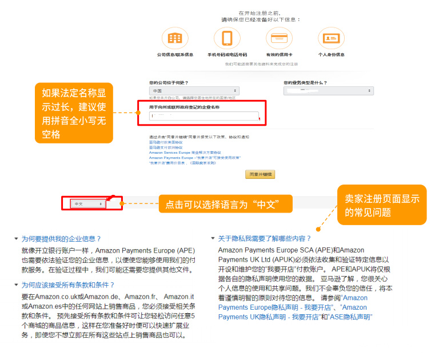Screen dimensions: 435x364
Task: Collapse the 关于隐私我需要了解哪些内容 FAQ
Action: coord(261,238)
